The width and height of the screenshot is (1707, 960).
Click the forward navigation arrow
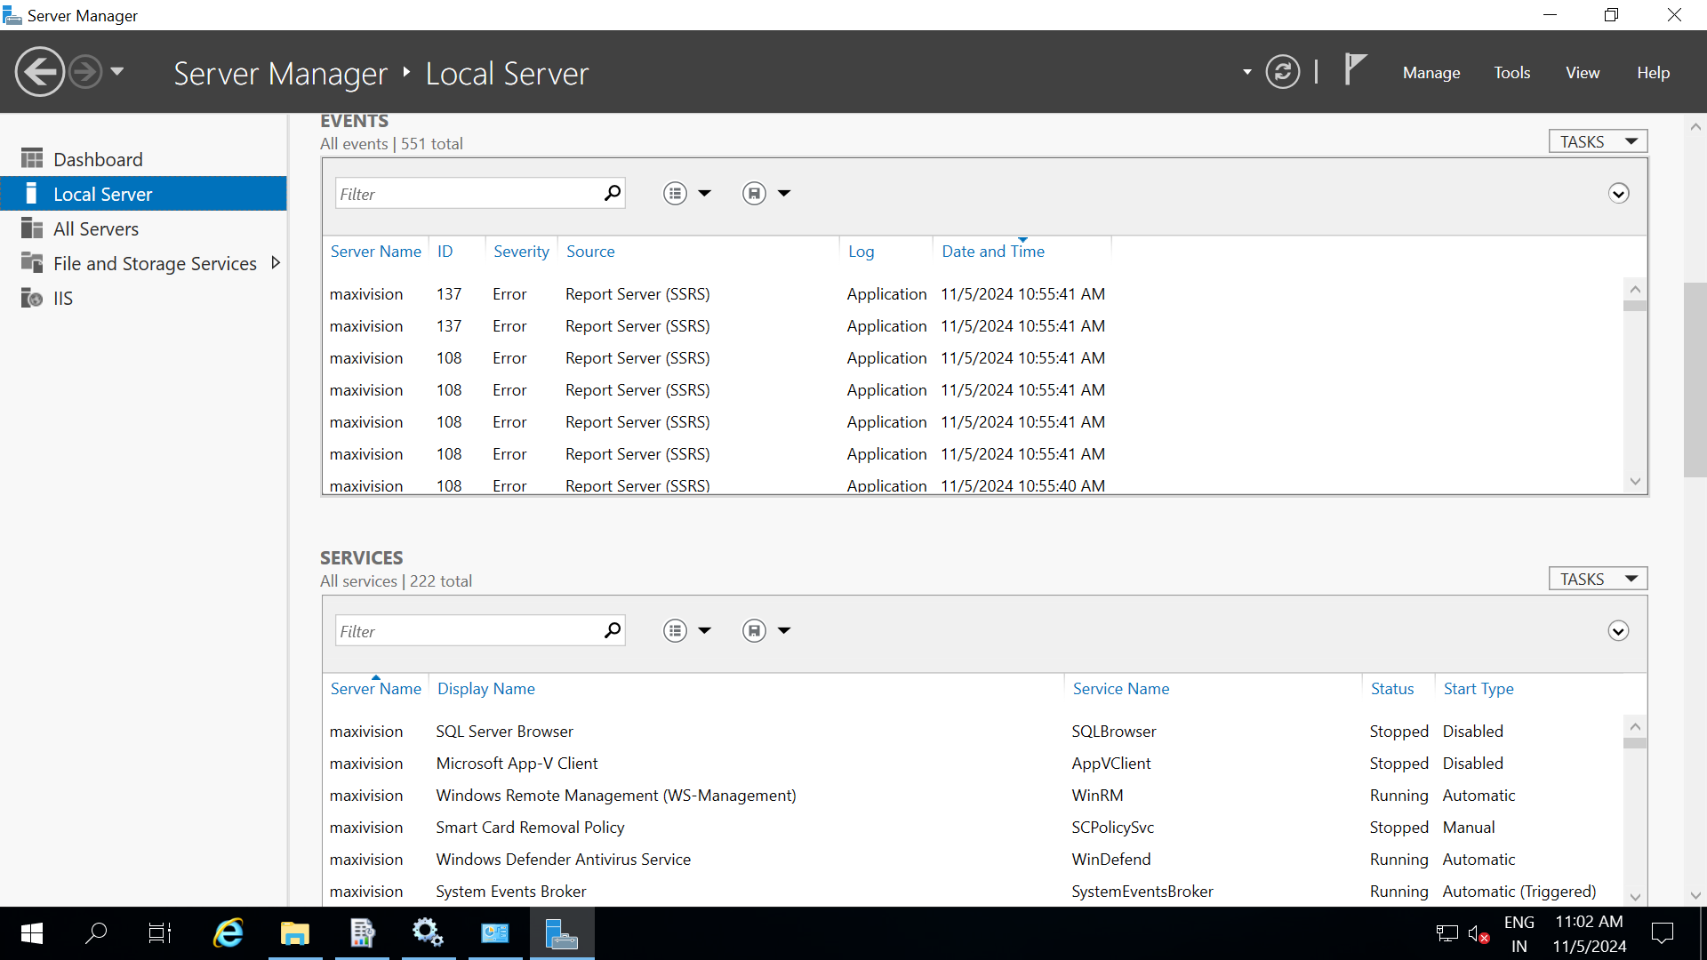(85, 72)
